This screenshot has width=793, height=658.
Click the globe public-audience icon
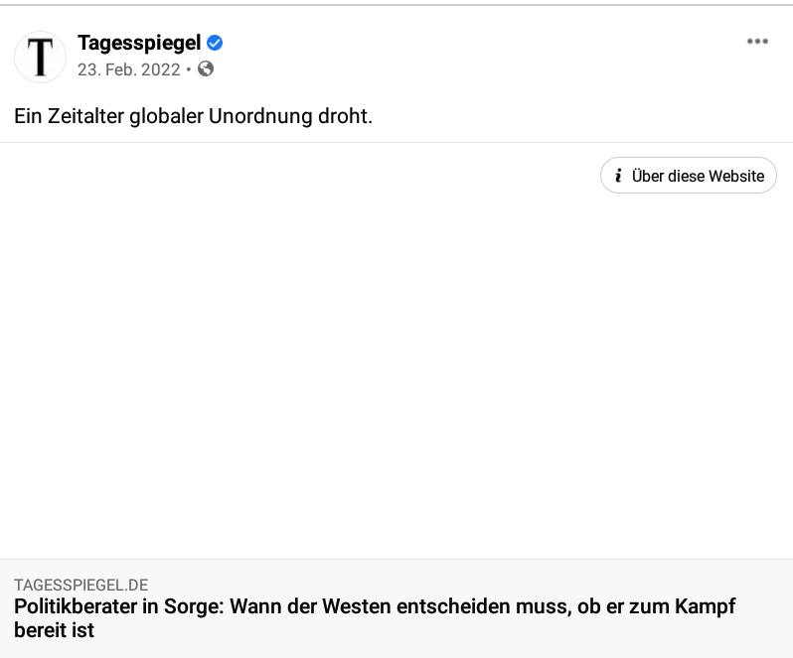[206, 68]
